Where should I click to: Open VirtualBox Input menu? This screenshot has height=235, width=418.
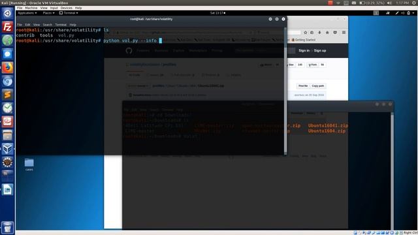(54, 8)
